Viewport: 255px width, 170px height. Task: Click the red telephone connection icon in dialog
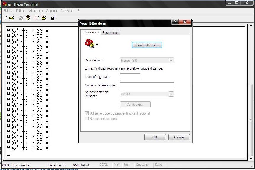(89, 43)
